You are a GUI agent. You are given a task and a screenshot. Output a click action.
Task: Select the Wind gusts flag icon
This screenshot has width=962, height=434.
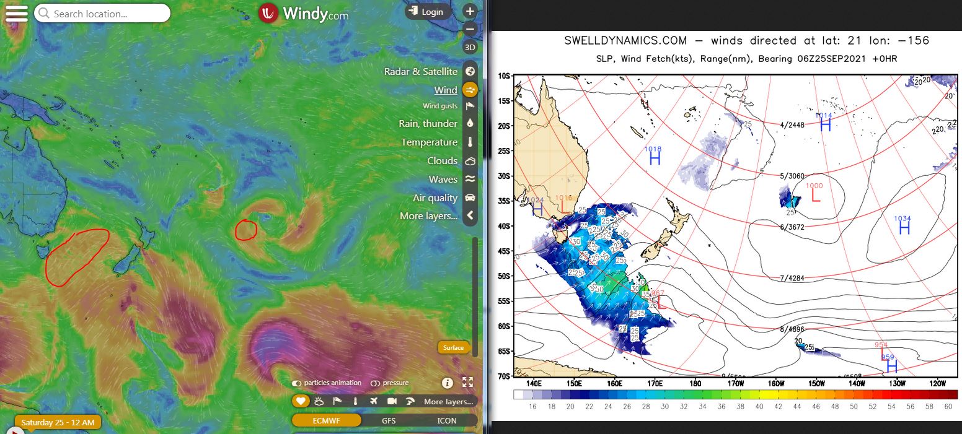coord(470,106)
